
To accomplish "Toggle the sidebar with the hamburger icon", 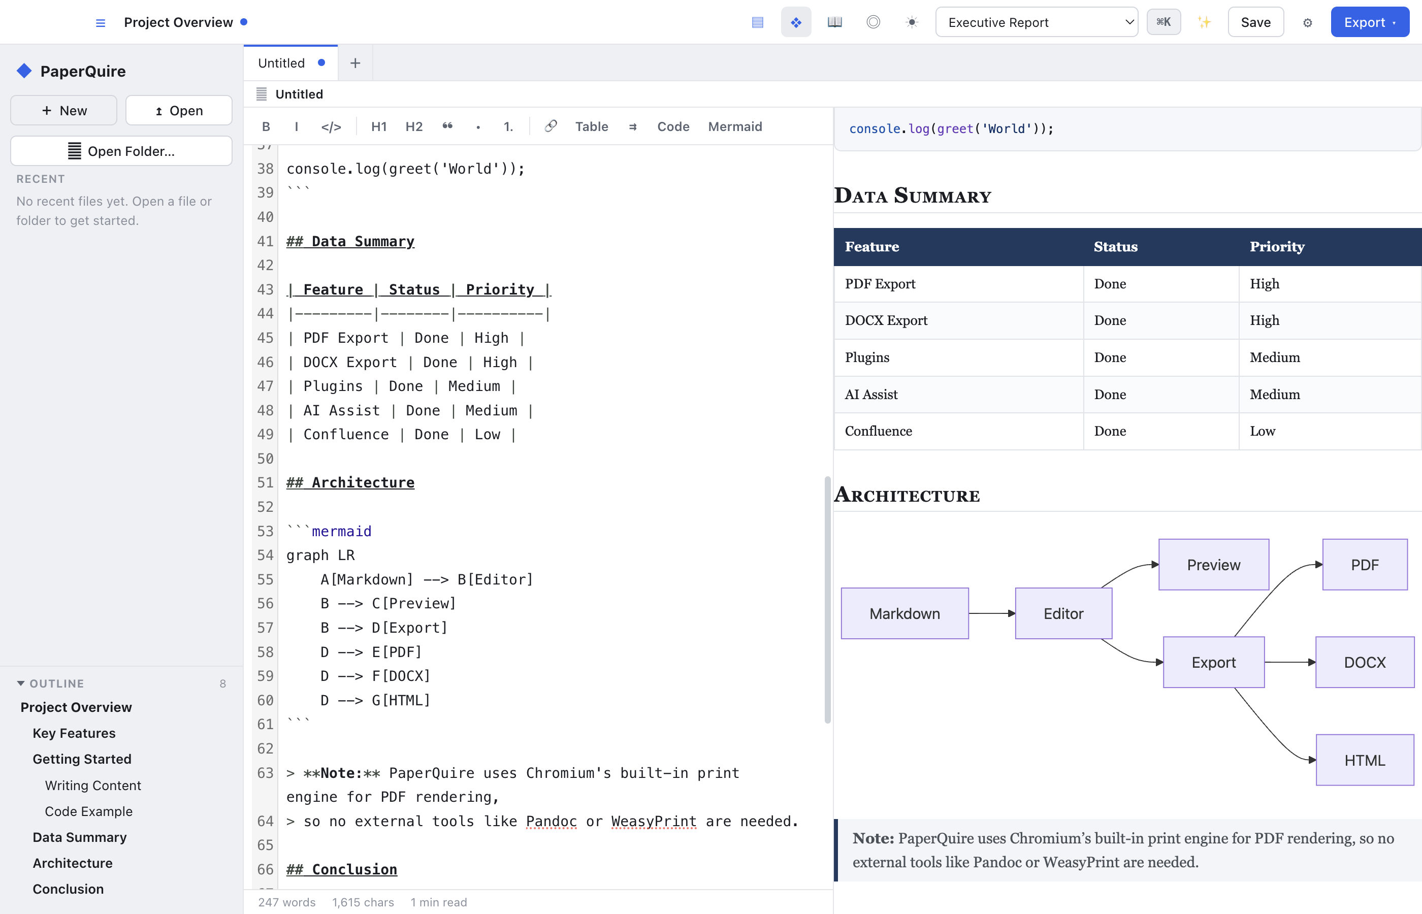I will coord(100,22).
